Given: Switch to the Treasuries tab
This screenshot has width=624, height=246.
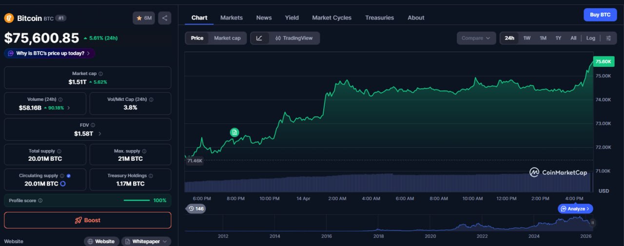Looking at the screenshot, I should click(x=379, y=18).
